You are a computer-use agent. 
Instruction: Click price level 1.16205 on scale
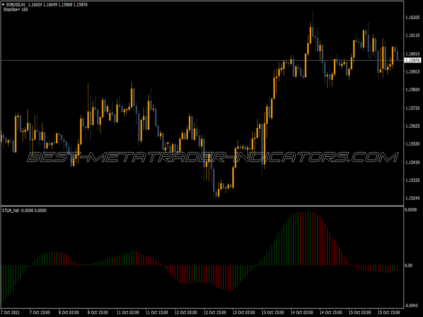pos(413,17)
